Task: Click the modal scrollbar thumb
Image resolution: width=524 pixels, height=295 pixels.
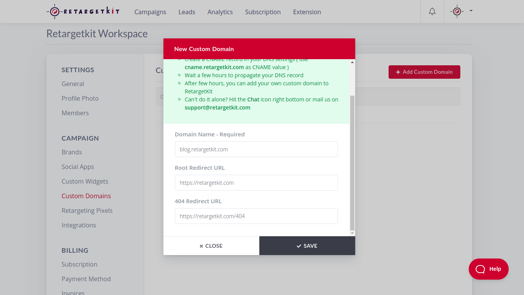Action: click(353, 163)
